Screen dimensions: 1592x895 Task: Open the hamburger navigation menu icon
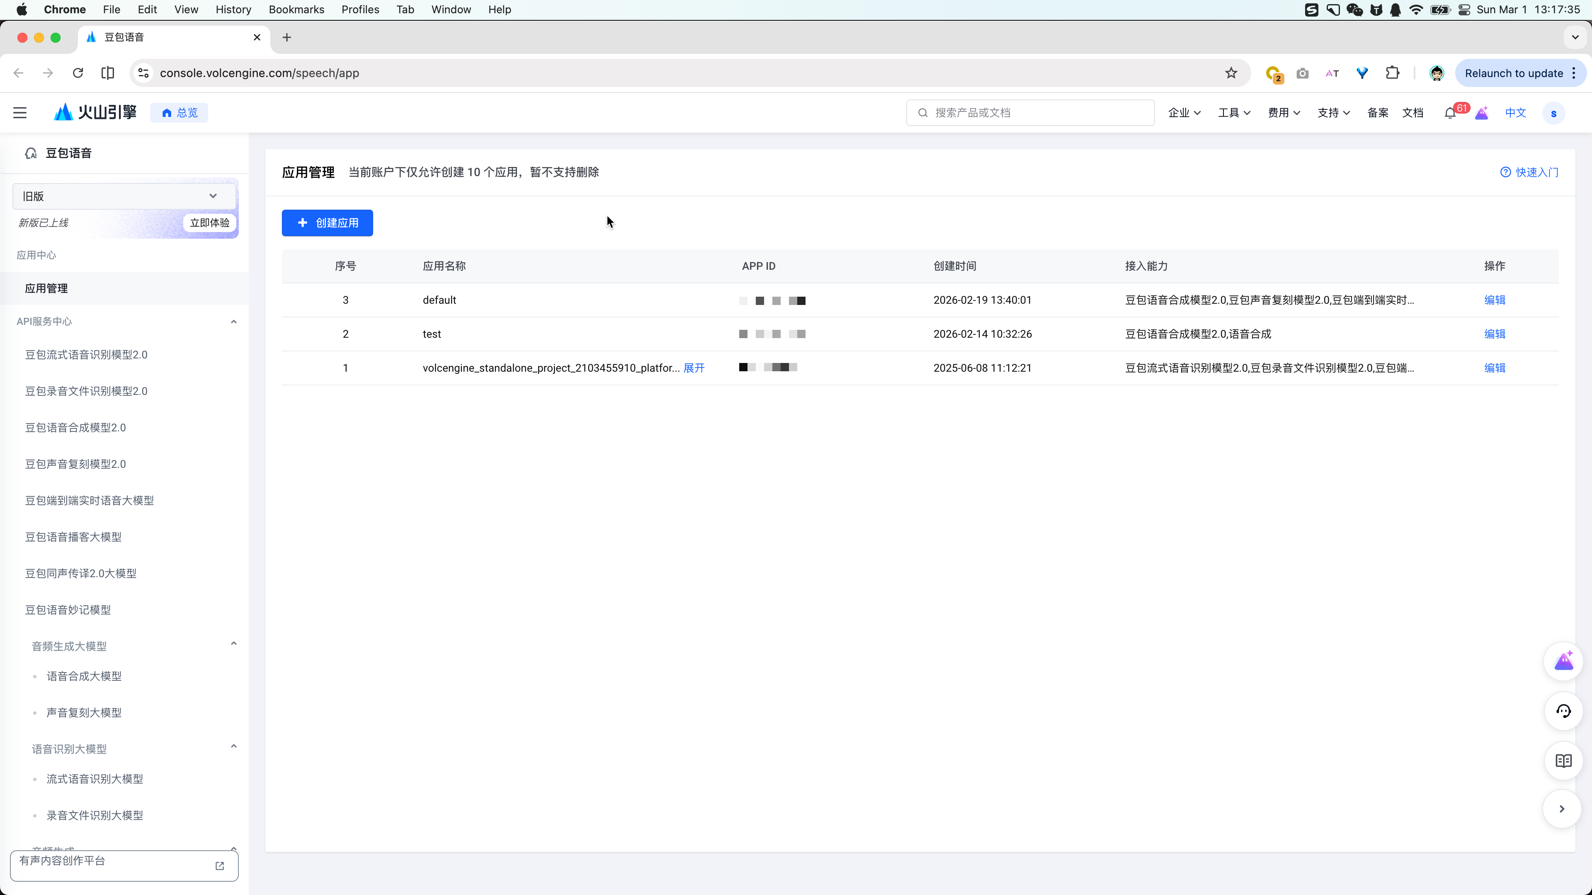tap(20, 112)
